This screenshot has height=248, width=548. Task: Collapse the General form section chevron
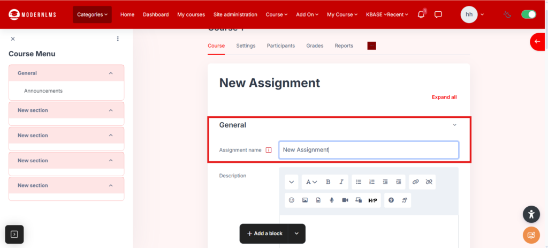coord(455,125)
